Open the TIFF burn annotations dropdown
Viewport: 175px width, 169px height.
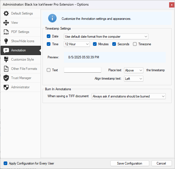(x=129, y=96)
